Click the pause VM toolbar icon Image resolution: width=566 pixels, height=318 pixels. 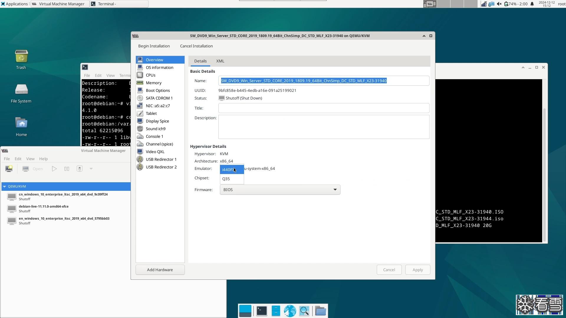67,169
